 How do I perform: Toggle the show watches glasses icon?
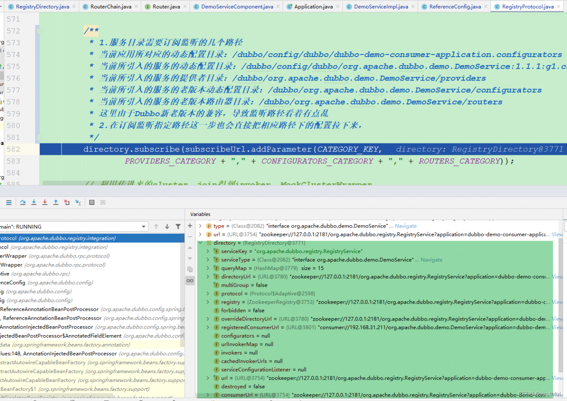pyautogui.click(x=190, y=281)
